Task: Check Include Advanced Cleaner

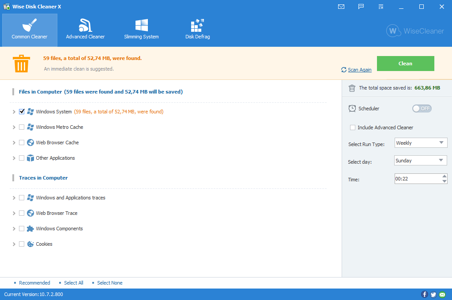Action: 353,127
